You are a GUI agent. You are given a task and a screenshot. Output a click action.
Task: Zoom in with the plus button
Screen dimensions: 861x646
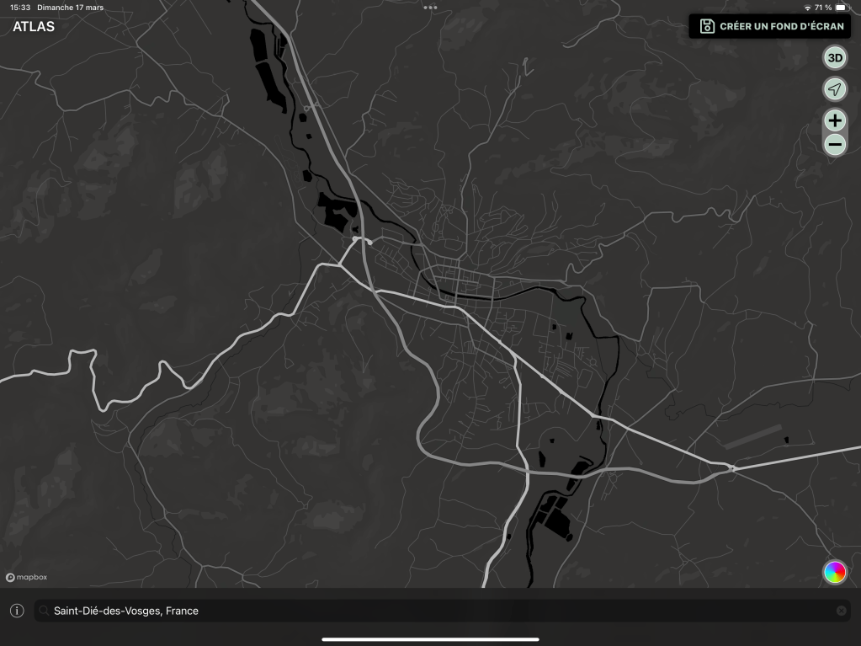tap(834, 120)
